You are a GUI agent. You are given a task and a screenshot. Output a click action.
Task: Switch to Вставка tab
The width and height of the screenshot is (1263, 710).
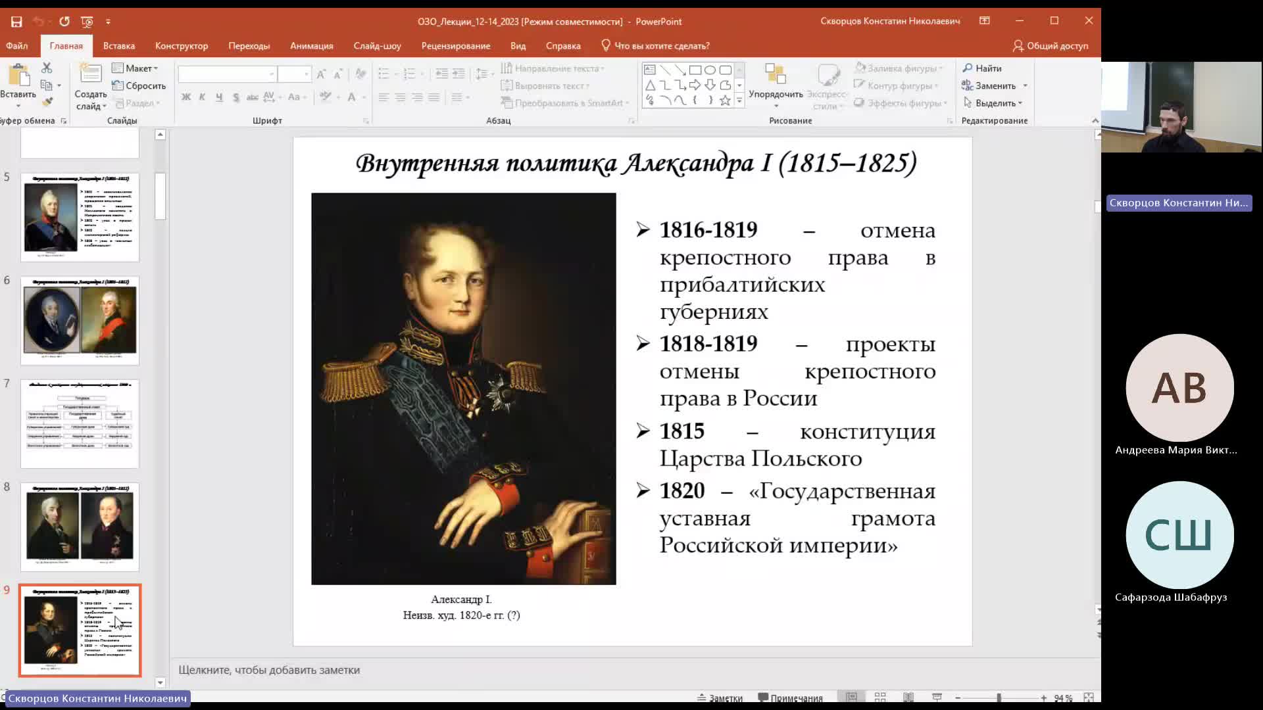119,46
